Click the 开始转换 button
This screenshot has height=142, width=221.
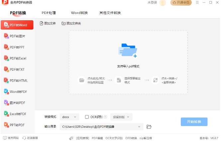click(x=194, y=122)
